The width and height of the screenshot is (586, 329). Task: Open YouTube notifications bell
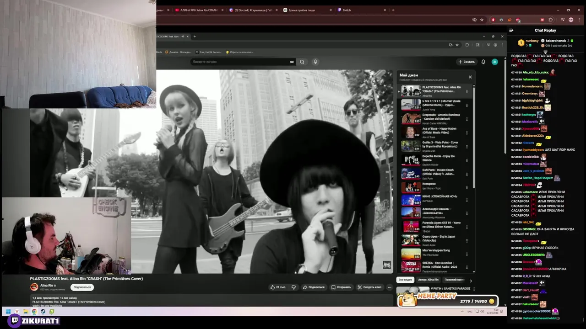[483, 62]
